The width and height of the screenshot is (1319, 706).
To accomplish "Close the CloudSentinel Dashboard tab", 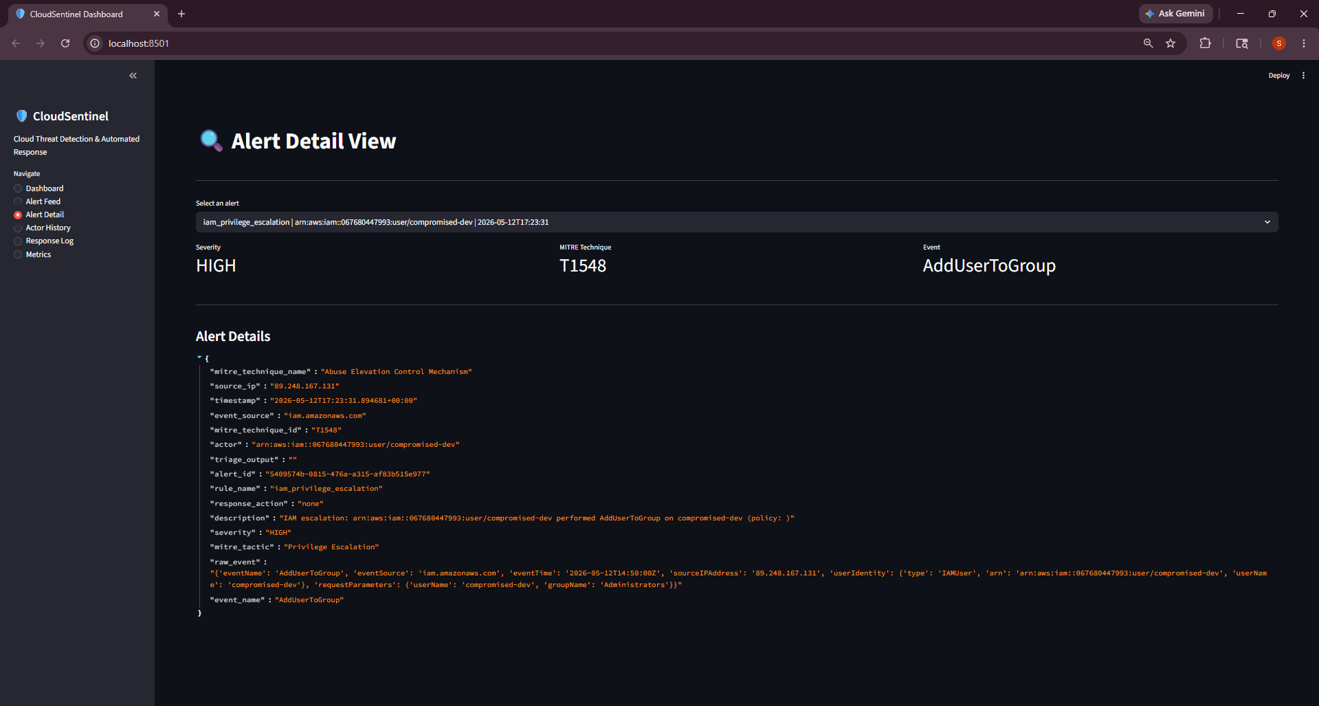I will coord(157,14).
